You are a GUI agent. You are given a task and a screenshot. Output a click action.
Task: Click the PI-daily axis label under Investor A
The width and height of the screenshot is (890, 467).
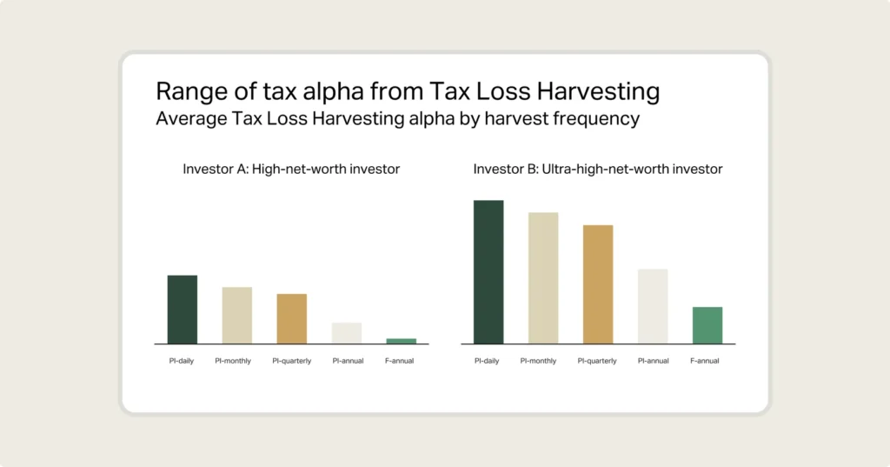[182, 361]
